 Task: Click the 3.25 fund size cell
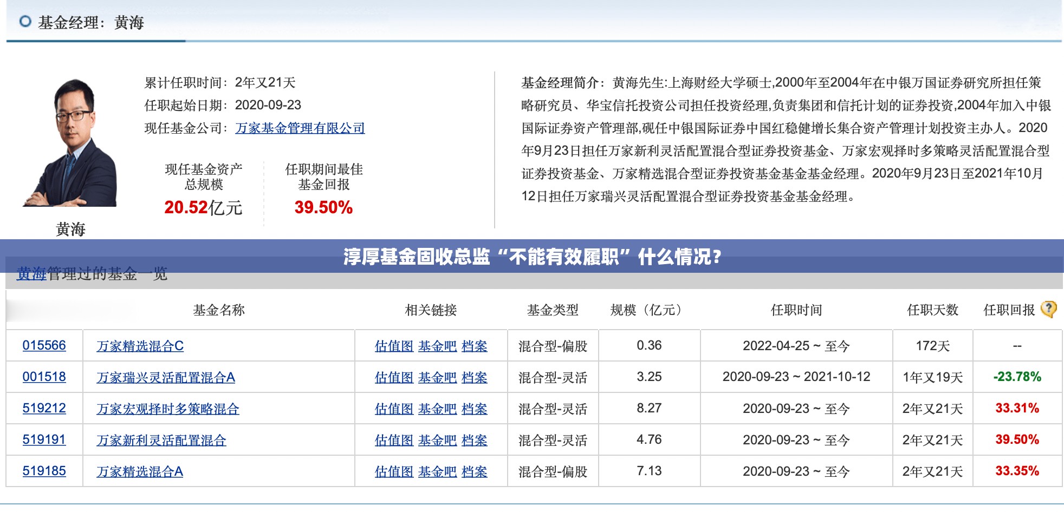(649, 377)
